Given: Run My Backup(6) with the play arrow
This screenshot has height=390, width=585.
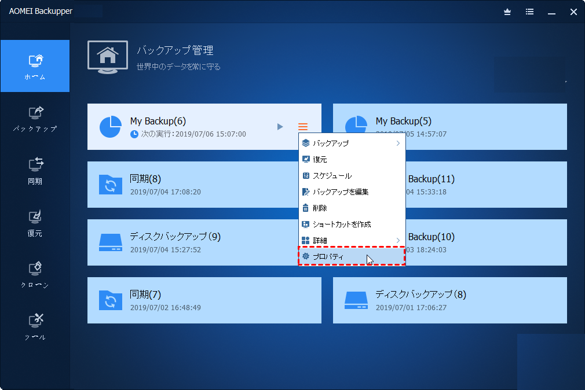Looking at the screenshot, I should (x=280, y=127).
